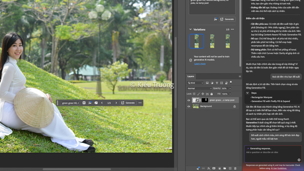The height and width of the screenshot is (171, 304).
Task: Click Generate in the properties panel
Action: coord(227,19)
